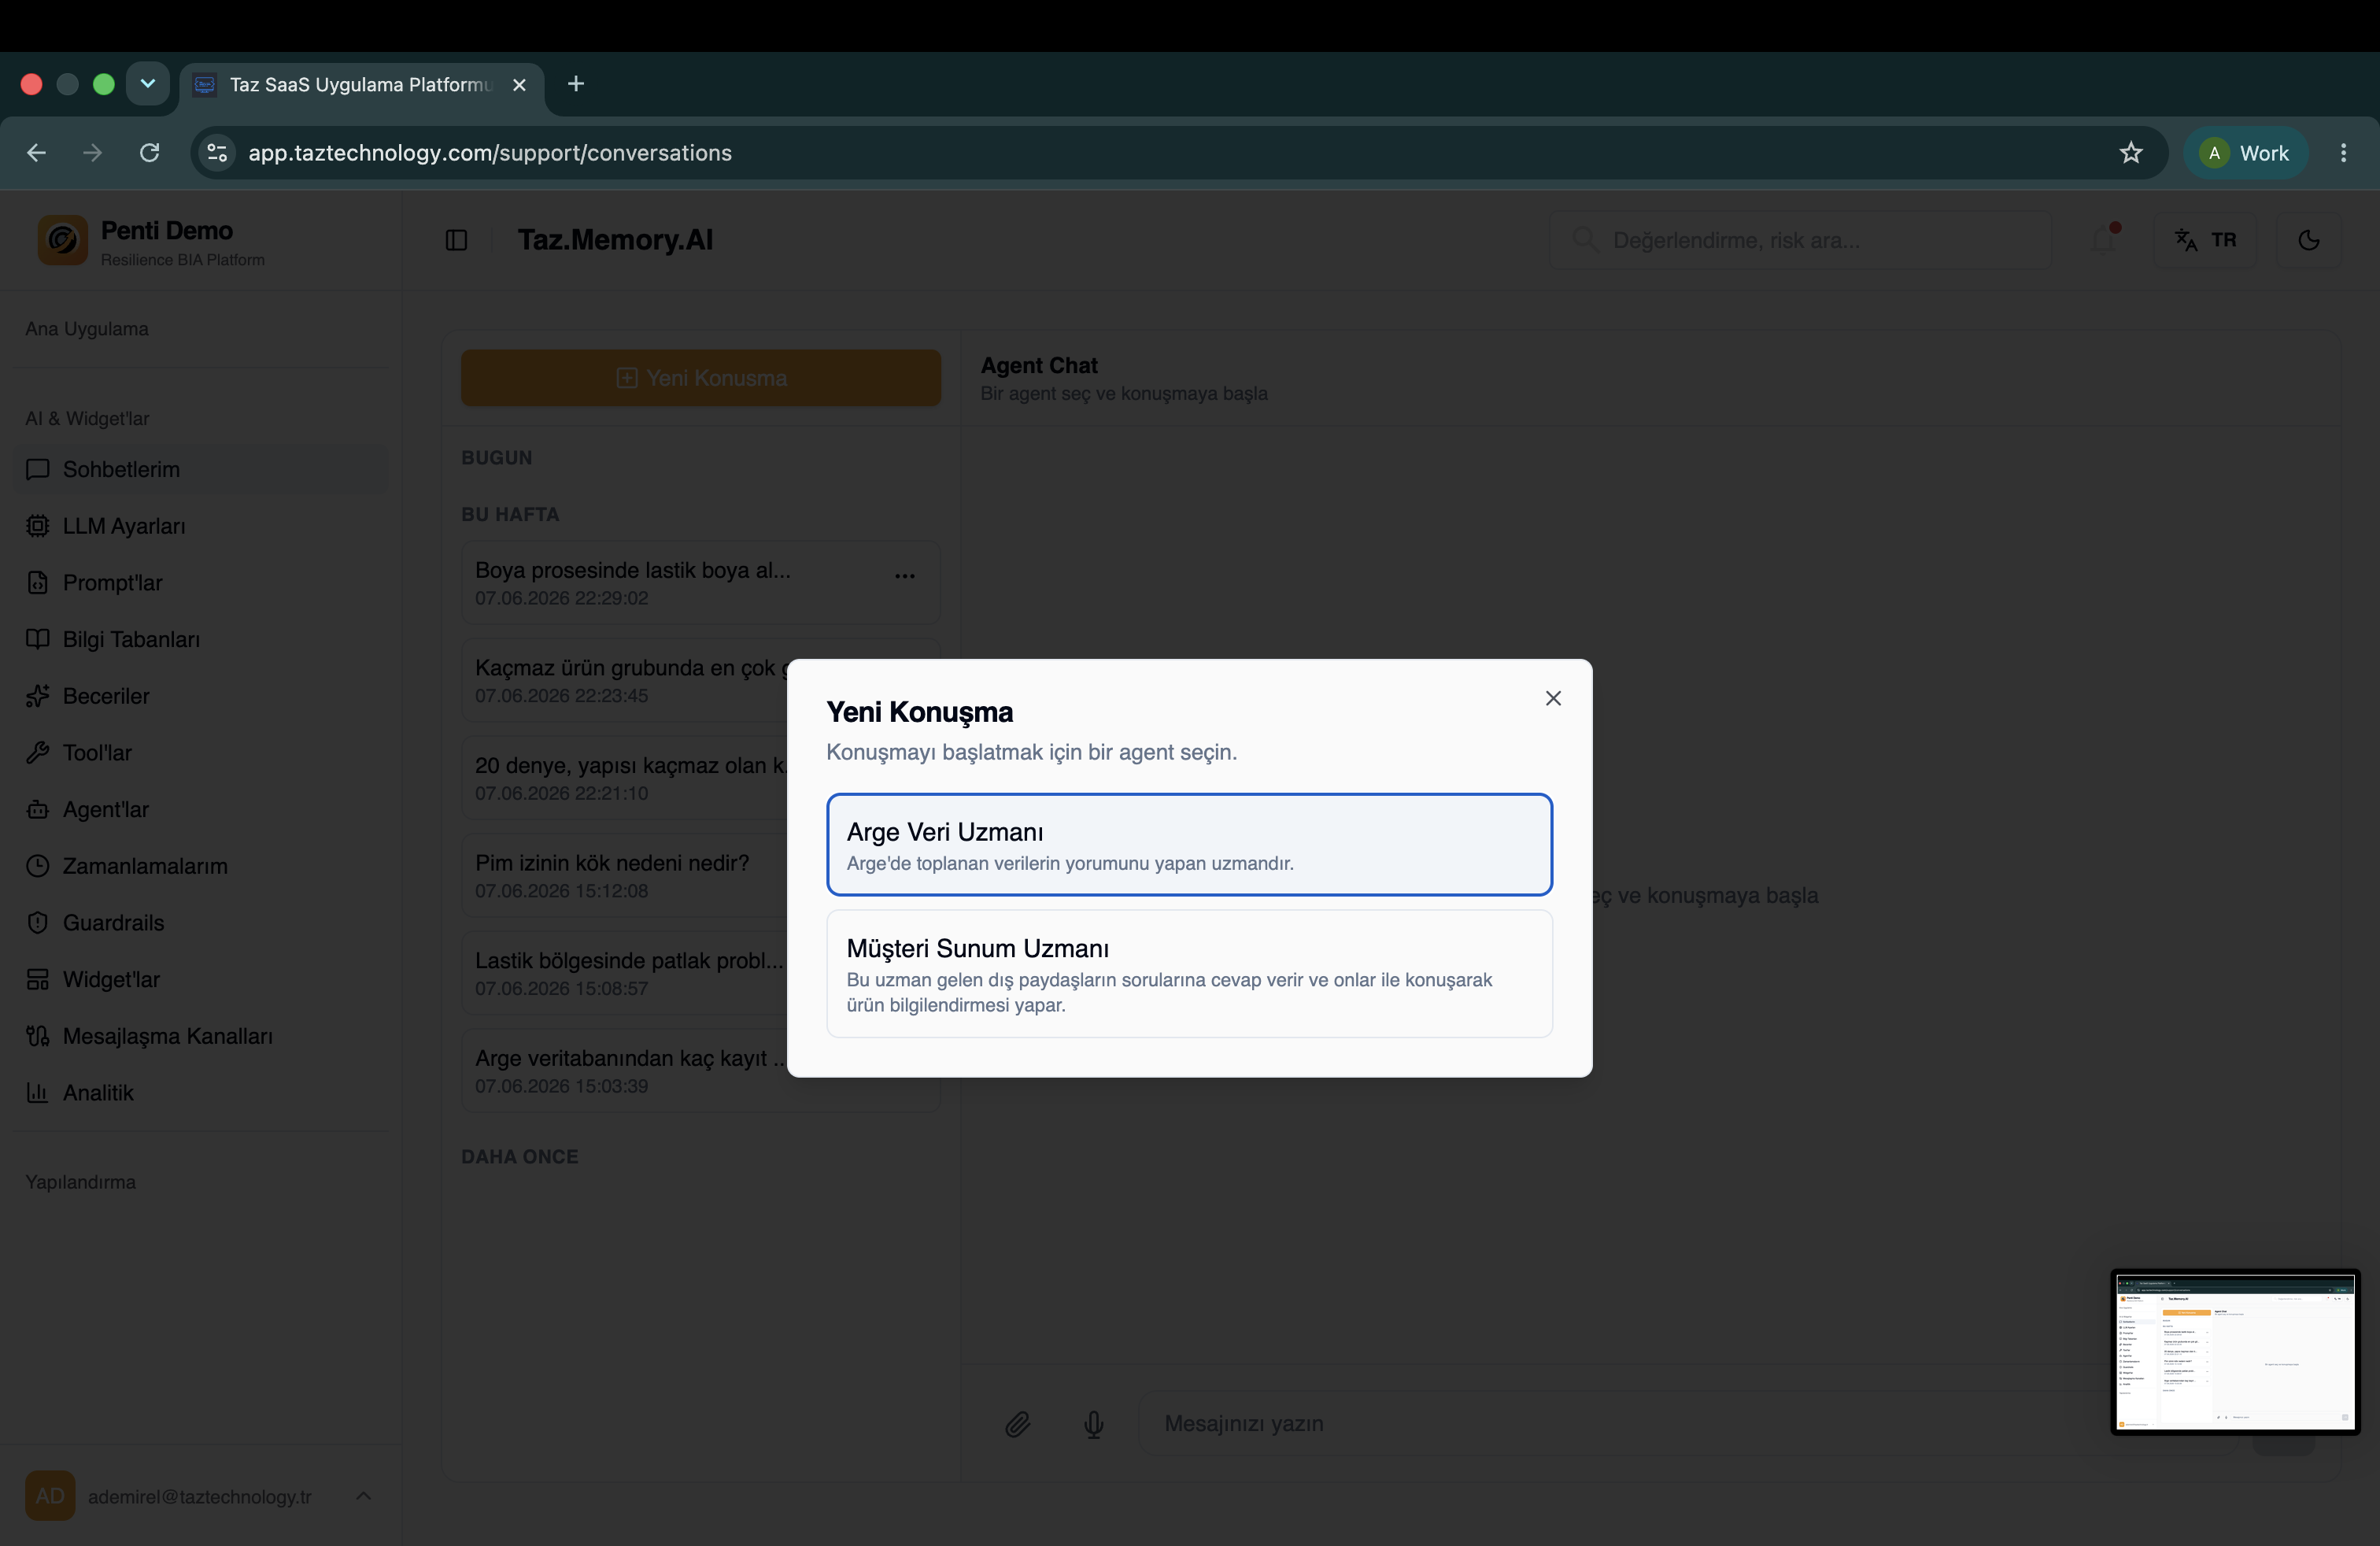Open Guardrails settings

pos(200,922)
